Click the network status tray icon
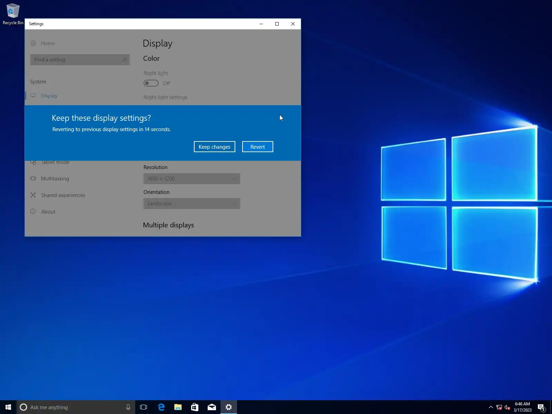The height and width of the screenshot is (414, 552). pos(499,407)
